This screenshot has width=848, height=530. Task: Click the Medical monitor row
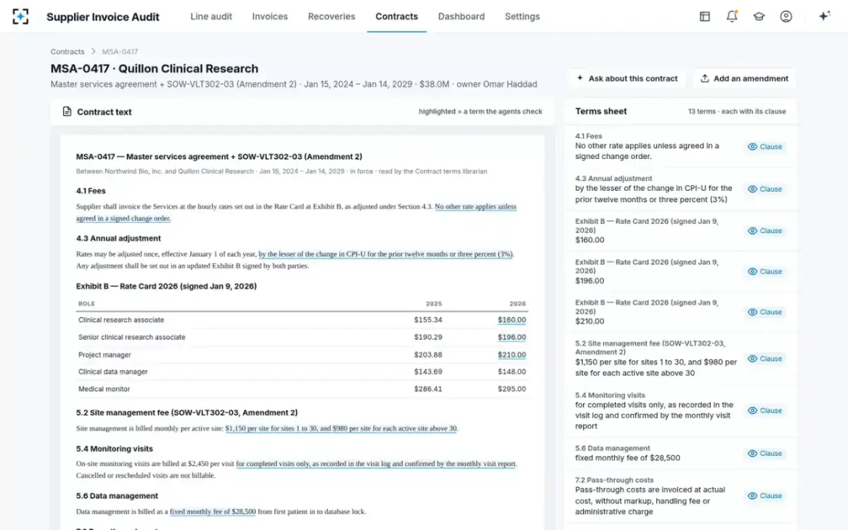tap(302, 389)
